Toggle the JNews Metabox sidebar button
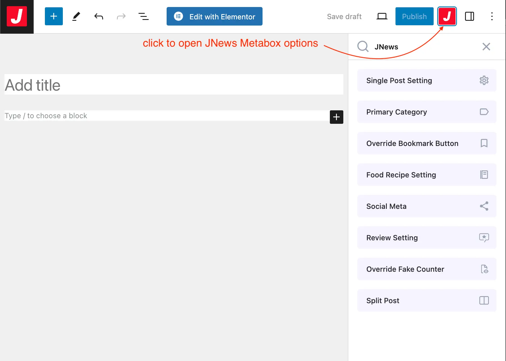This screenshot has width=506, height=361. coord(447,17)
